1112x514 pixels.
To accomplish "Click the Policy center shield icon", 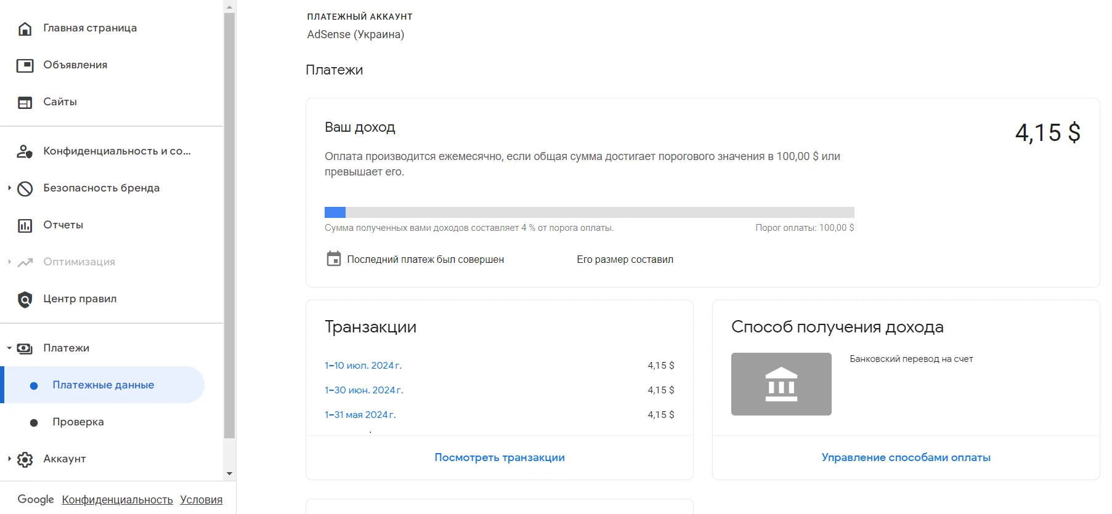I will pyautogui.click(x=25, y=299).
